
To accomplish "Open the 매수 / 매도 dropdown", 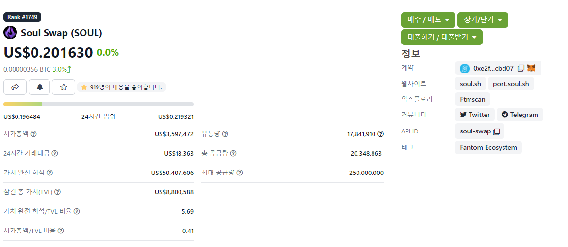I will tap(428, 20).
